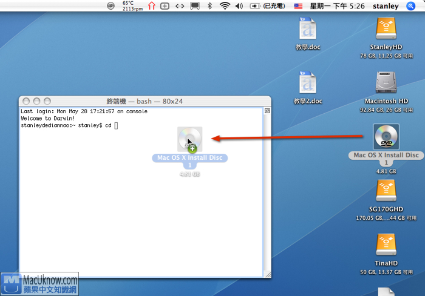
Task: Click the 'SG170GHD' drive label
Action: 386,209
